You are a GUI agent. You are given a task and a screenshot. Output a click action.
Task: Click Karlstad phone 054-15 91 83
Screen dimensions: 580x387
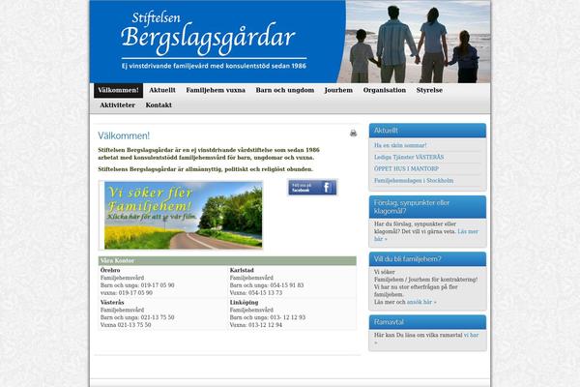click(267, 285)
